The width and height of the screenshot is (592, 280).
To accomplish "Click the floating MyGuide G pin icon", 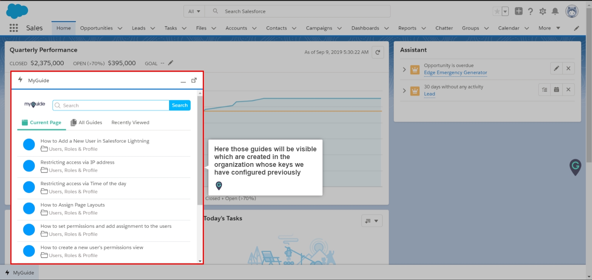I will tap(575, 167).
